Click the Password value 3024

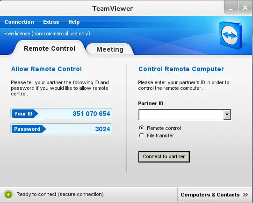(x=102, y=129)
